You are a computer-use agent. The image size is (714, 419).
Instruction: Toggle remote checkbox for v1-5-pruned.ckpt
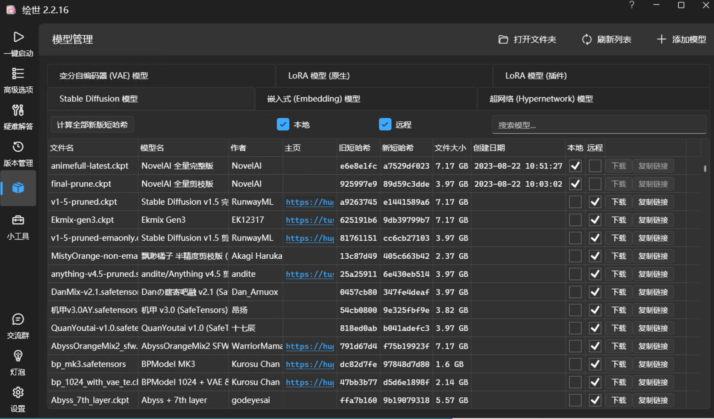[595, 202]
